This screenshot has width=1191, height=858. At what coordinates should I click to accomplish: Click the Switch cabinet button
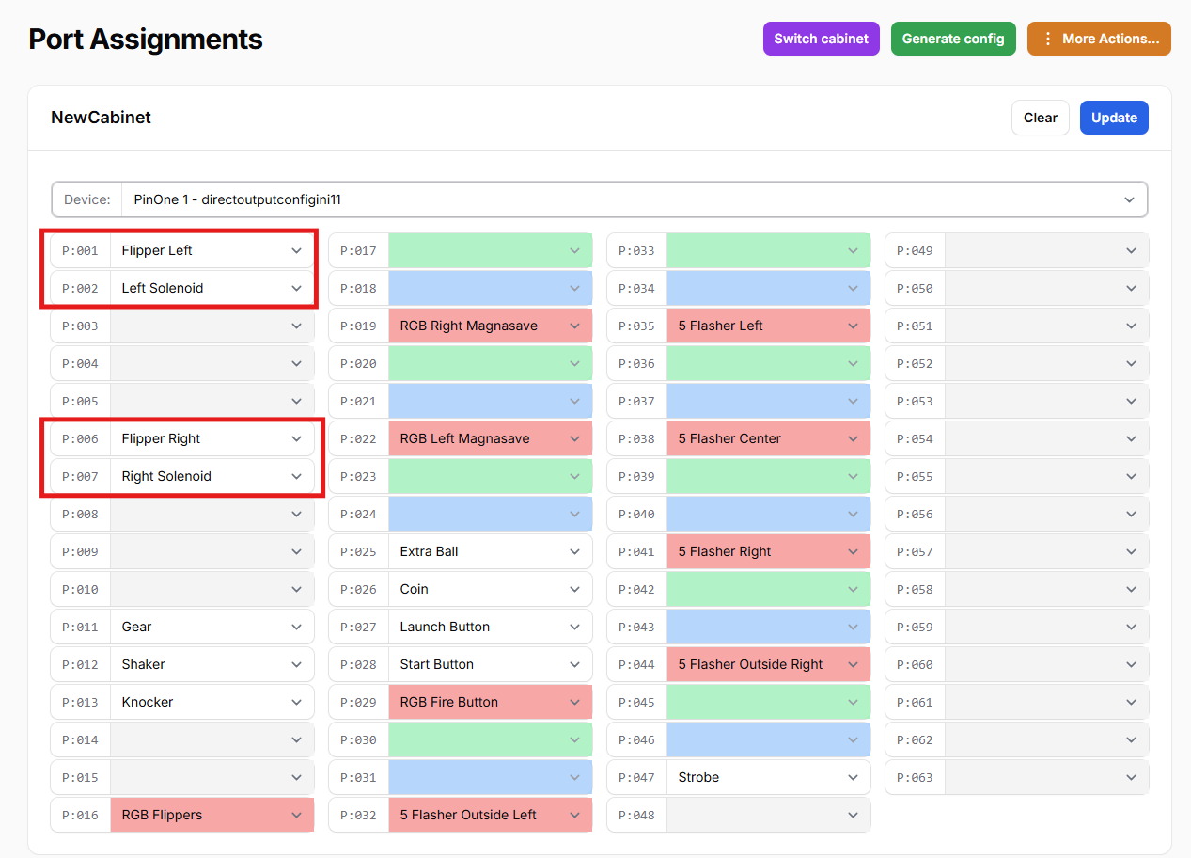point(822,39)
